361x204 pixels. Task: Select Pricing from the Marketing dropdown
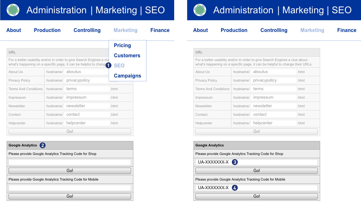pyautogui.click(x=122, y=45)
